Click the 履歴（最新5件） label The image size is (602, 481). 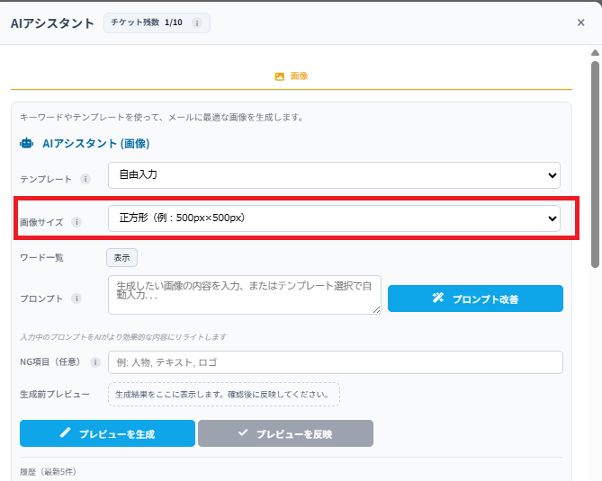coord(48,471)
